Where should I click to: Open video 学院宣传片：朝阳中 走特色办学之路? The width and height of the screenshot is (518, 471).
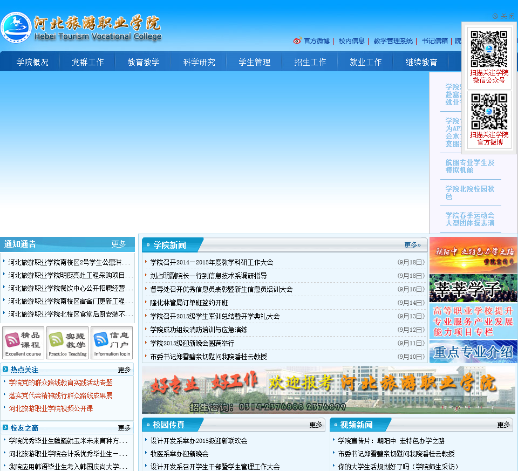point(392,441)
